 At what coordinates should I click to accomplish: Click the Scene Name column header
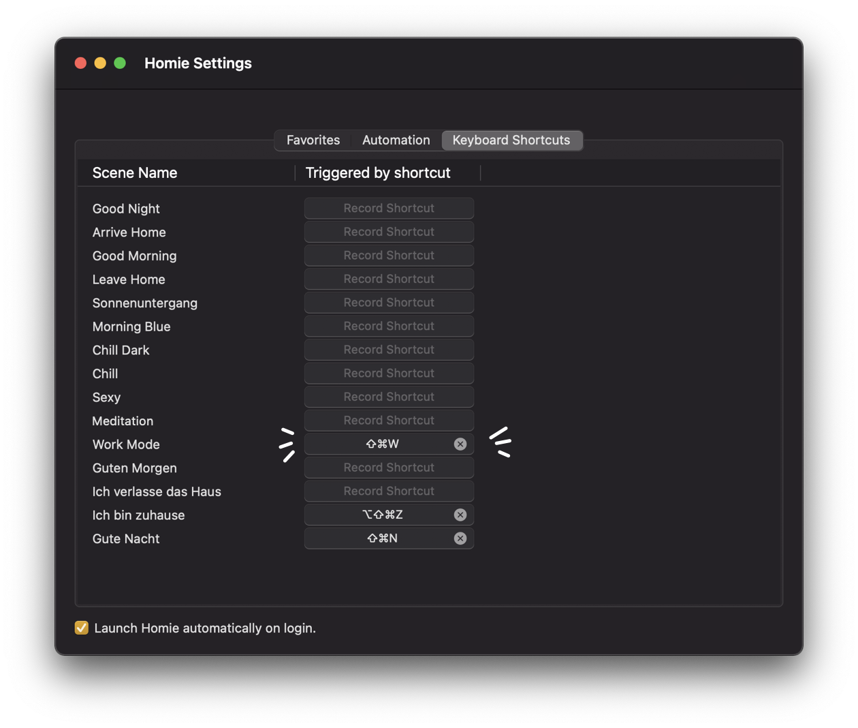coord(135,173)
